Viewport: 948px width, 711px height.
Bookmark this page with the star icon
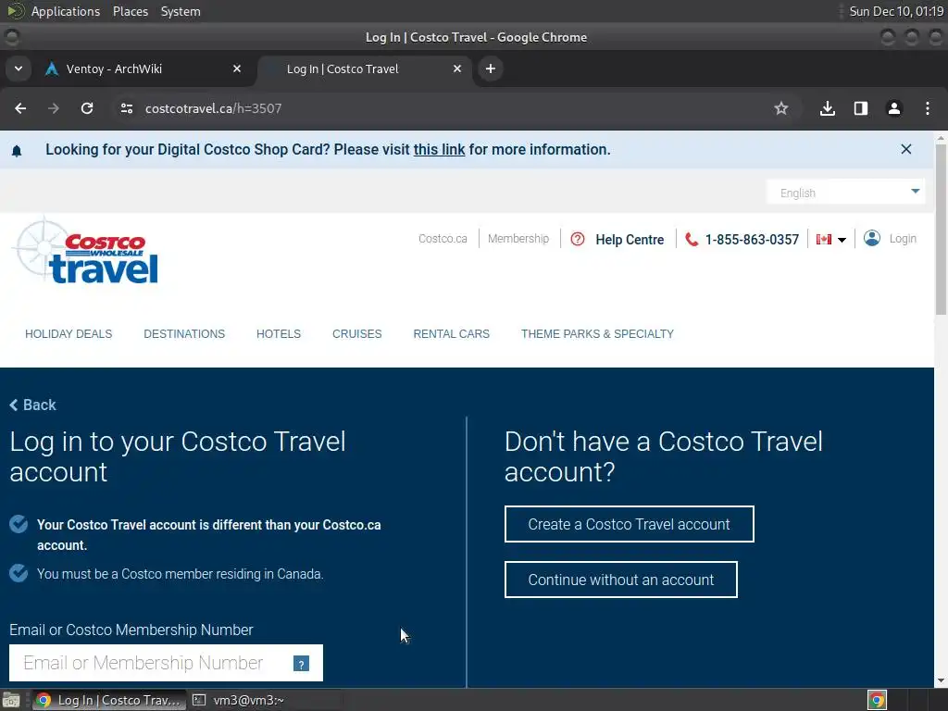click(781, 108)
